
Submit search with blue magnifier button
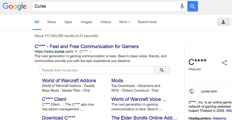192,6
